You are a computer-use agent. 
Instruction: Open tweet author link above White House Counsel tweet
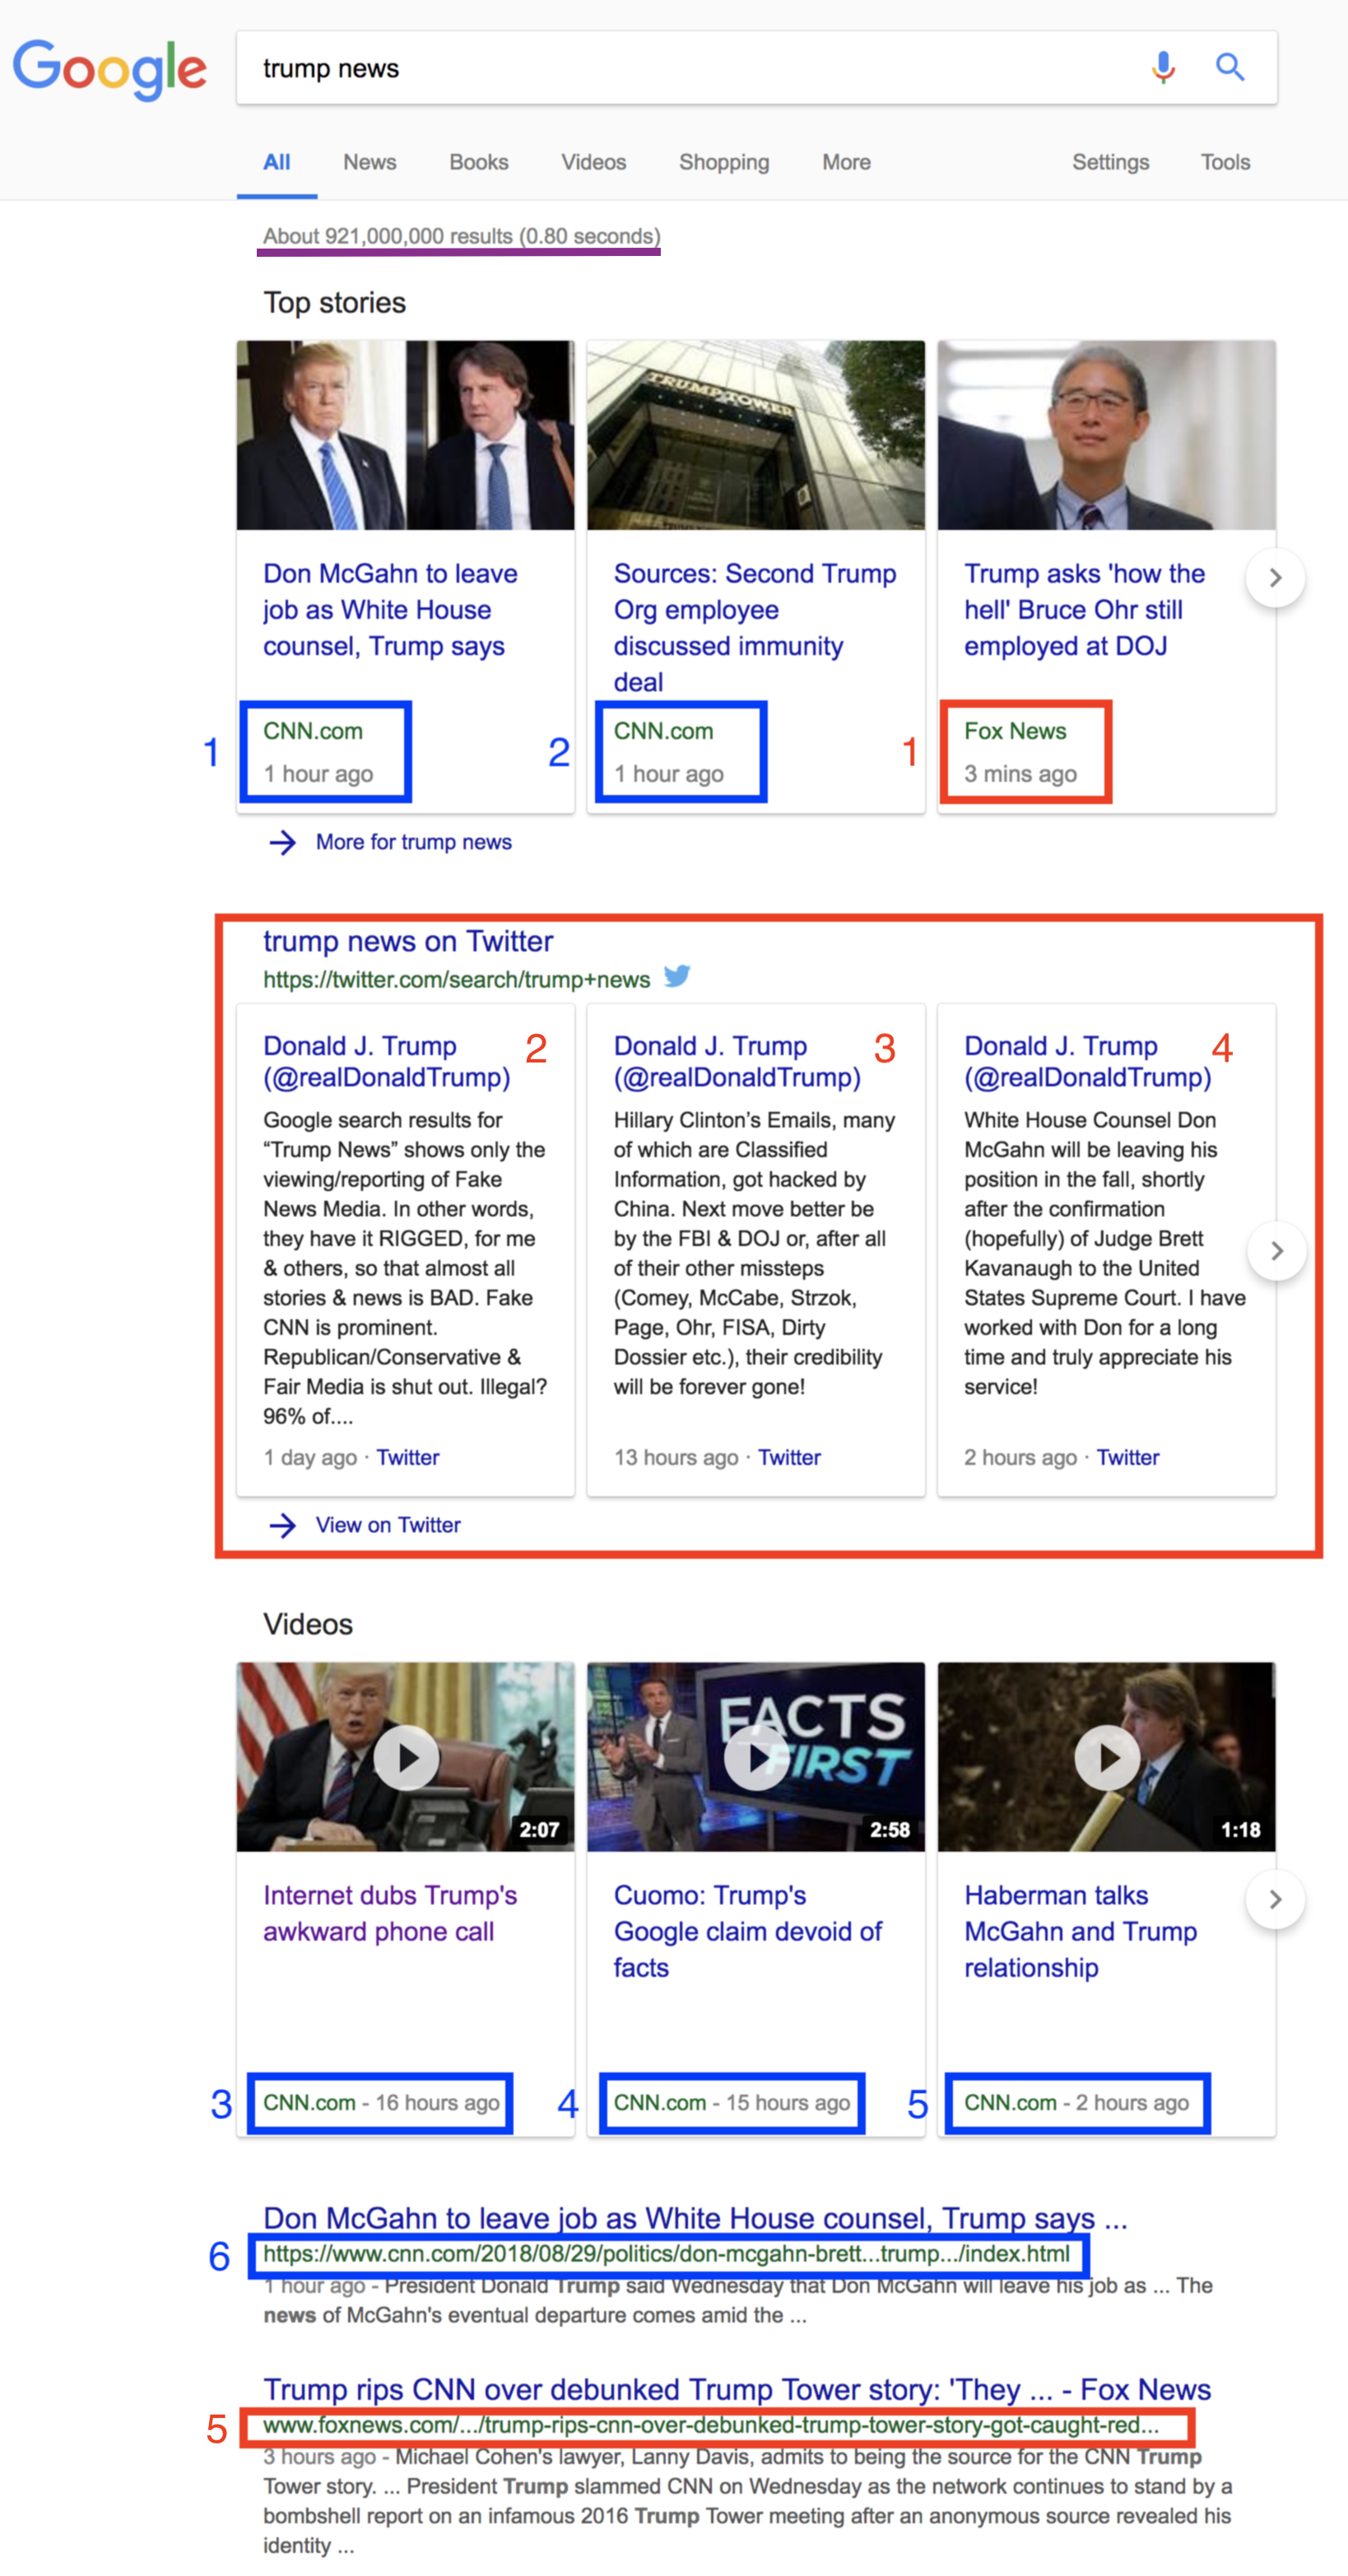(x=1088, y=1061)
